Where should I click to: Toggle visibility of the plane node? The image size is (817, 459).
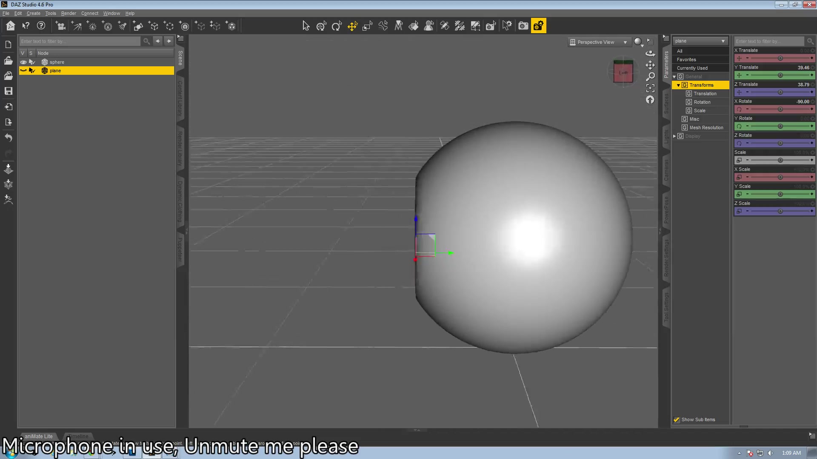(x=23, y=71)
